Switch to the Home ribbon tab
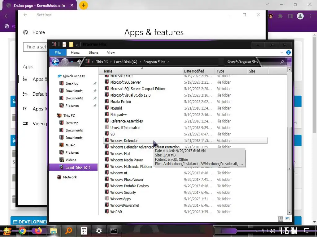 [x=75, y=52]
